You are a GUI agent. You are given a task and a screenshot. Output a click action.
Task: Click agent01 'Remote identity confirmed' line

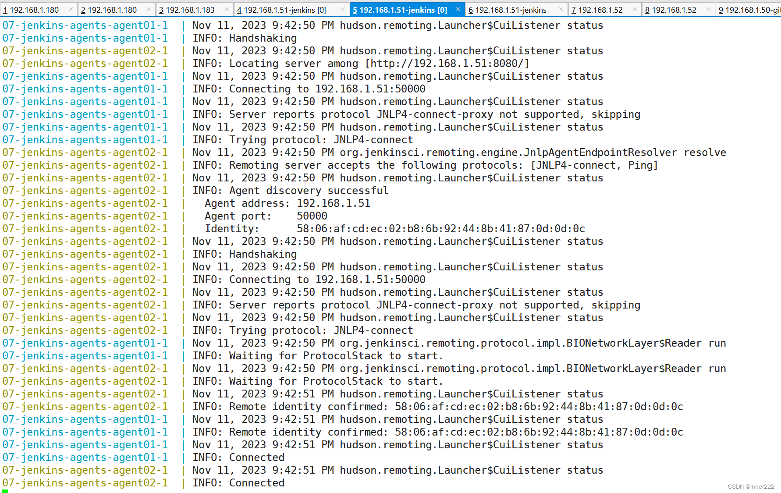[343, 432]
